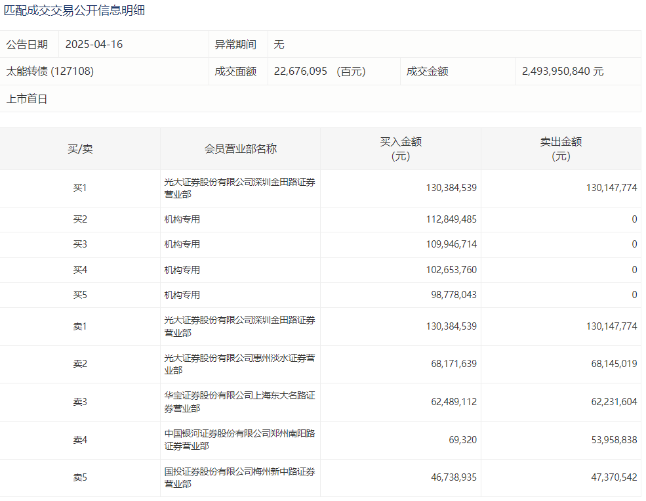
Task: Click the page title 匹配成交交易公开信息明细
Action: (74, 11)
